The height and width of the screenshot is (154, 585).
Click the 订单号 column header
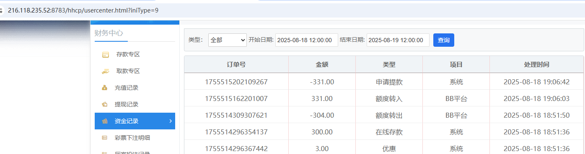click(236, 65)
